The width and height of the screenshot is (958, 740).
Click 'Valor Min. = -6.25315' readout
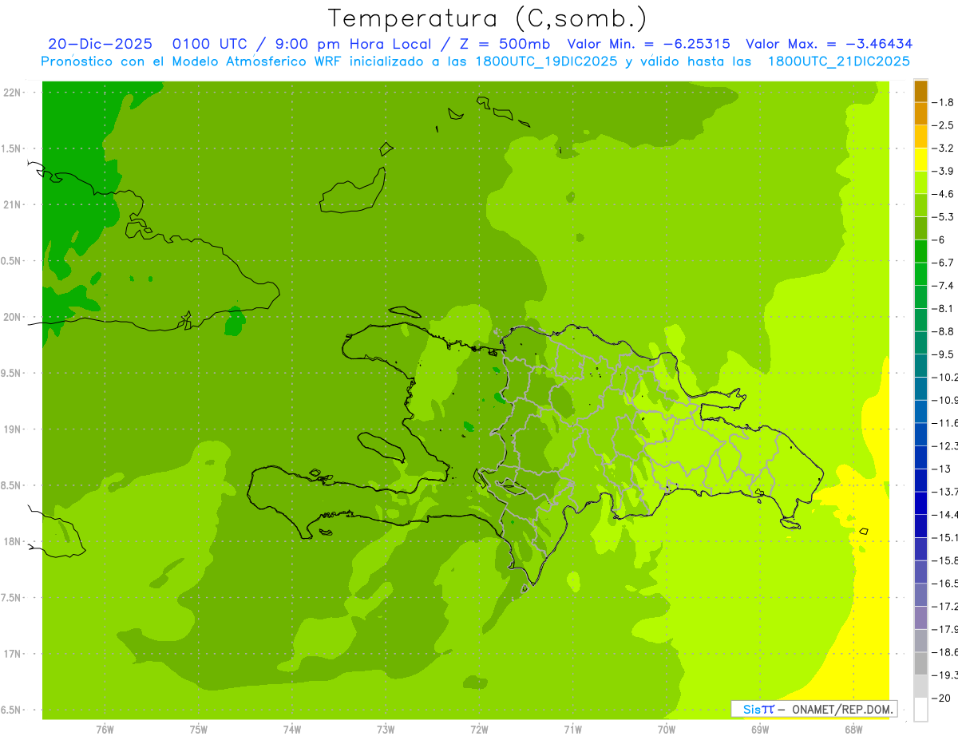648,44
